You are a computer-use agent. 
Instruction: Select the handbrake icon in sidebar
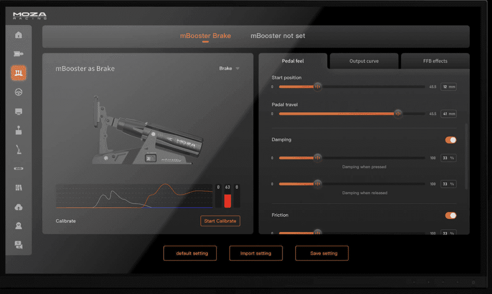(x=19, y=130)
